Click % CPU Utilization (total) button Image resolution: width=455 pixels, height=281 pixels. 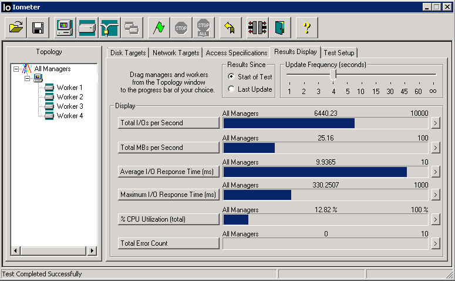(x=168, y=219)
